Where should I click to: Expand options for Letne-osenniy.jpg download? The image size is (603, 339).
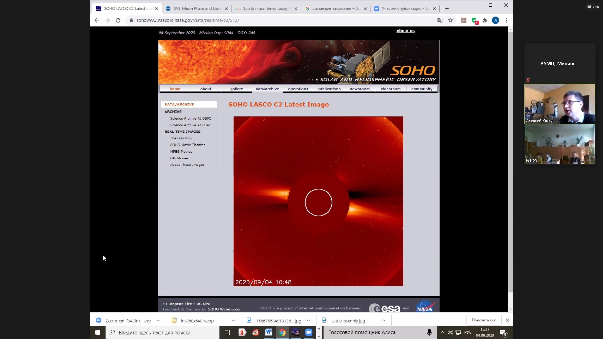pos(383,320)
